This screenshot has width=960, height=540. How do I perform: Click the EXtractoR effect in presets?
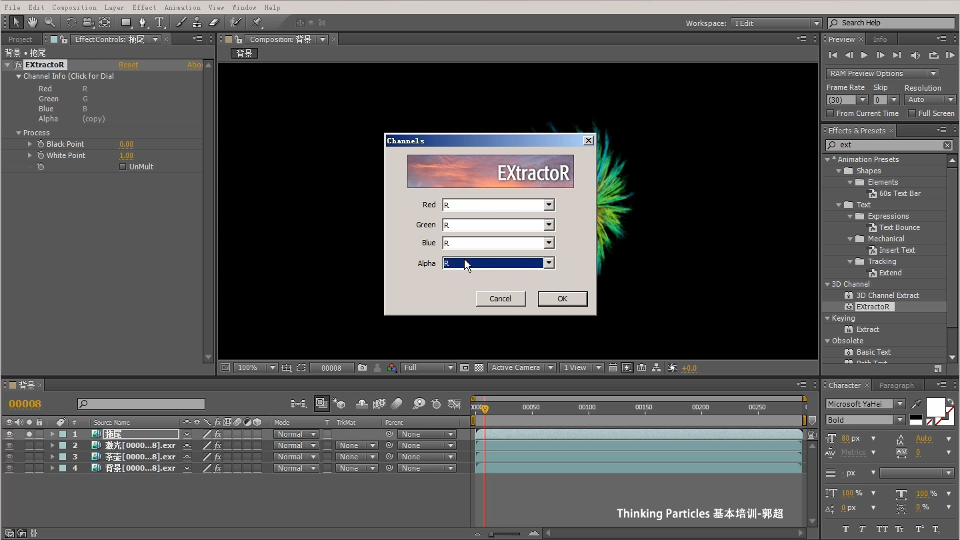(x=873, y=307)
